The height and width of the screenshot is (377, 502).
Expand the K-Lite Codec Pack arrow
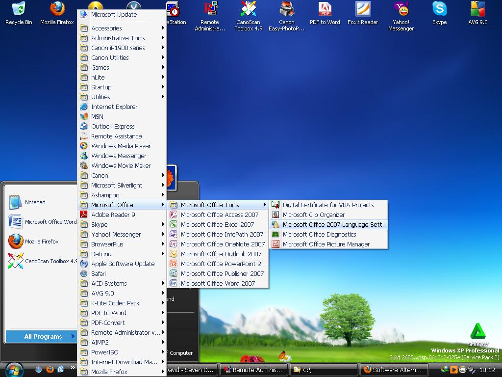coord(163,303)
